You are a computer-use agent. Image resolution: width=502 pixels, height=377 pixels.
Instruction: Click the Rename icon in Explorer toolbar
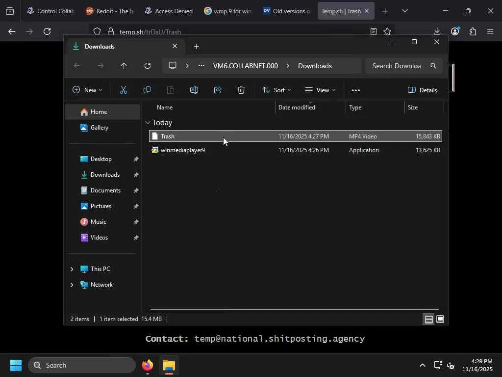(x=194, y=90)
